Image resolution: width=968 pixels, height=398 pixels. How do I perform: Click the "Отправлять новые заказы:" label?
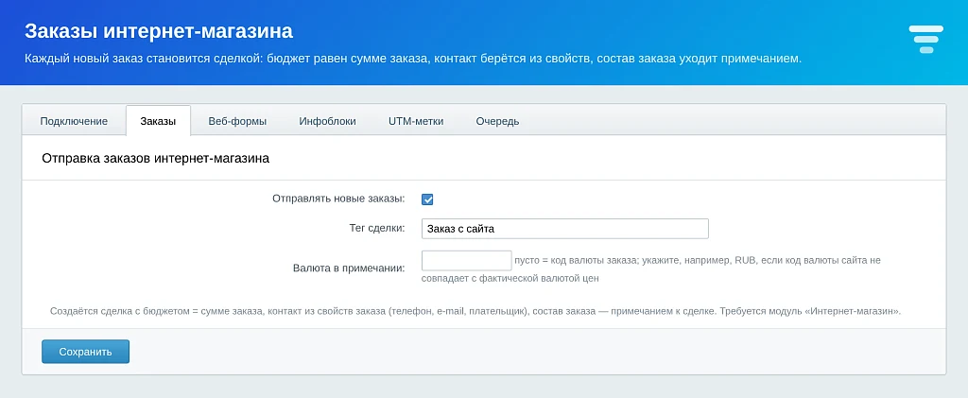[338, 199]
